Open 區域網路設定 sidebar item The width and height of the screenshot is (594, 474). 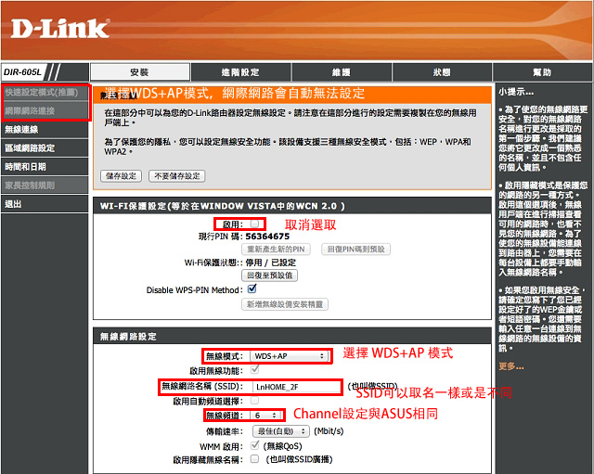point(45,148)
